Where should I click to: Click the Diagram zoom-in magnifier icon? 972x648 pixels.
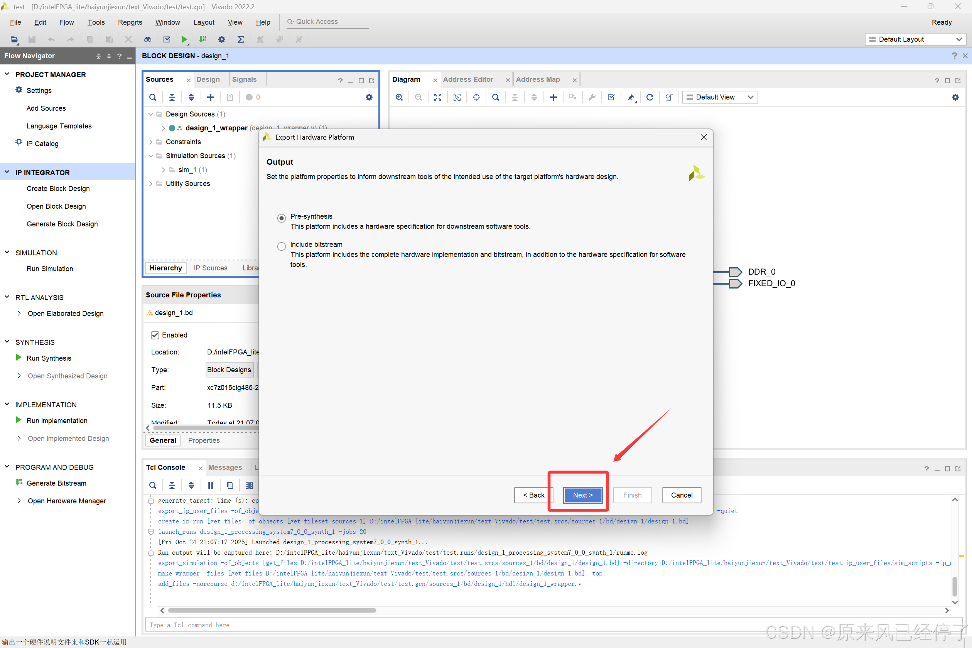coord(399,97)
